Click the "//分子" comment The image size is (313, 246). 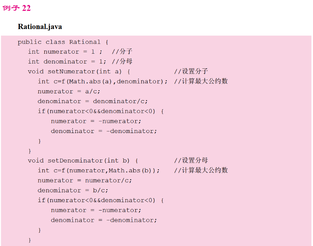(x=124, y=52)
